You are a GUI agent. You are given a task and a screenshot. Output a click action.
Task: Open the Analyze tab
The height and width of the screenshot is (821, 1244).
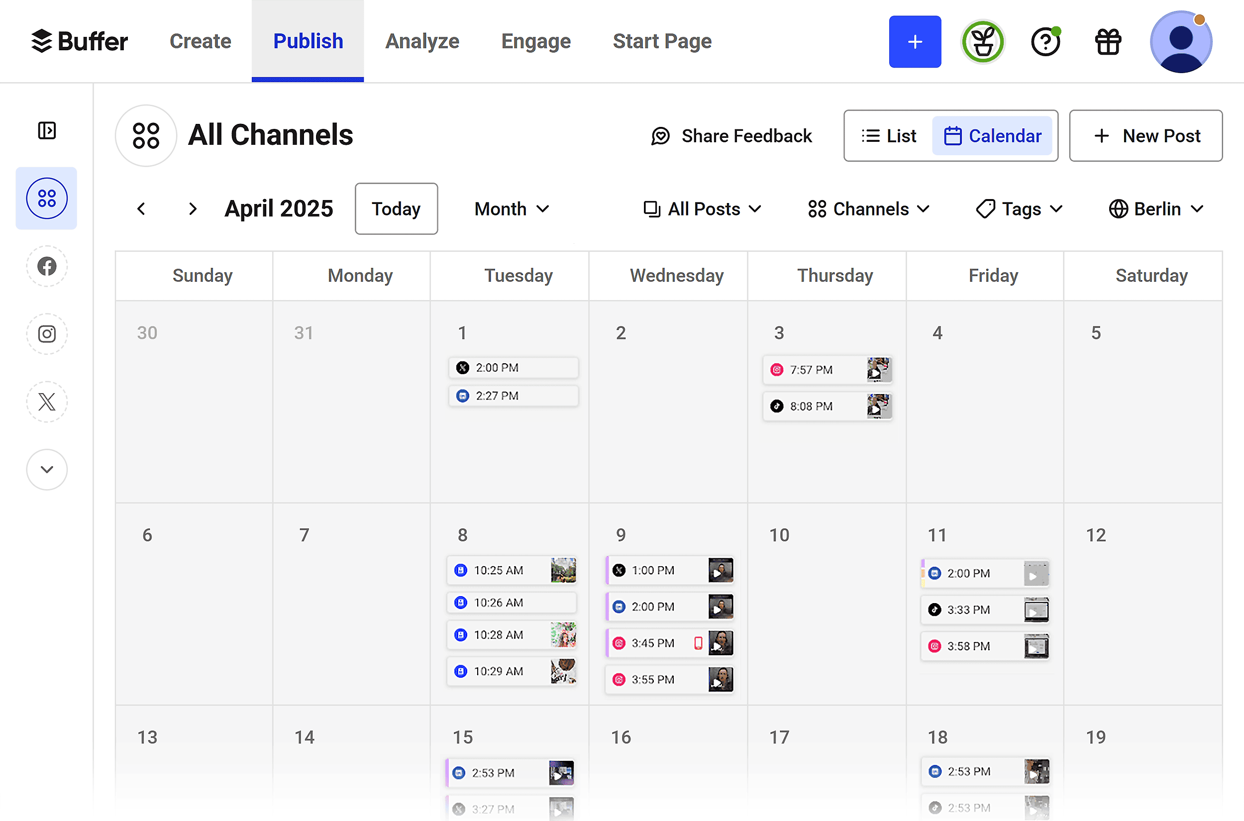click(422, 41)
